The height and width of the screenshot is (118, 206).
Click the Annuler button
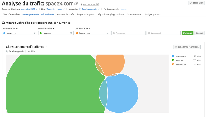[199, 33]
